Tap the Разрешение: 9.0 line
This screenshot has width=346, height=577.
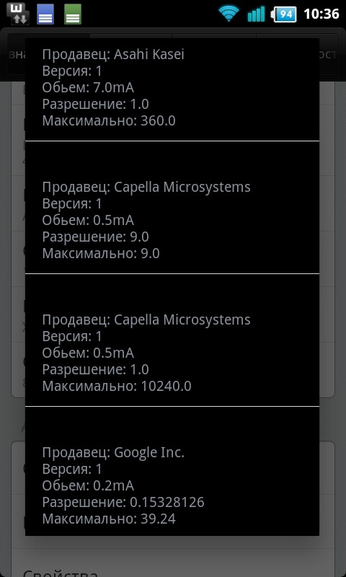(x=95, y=237)
